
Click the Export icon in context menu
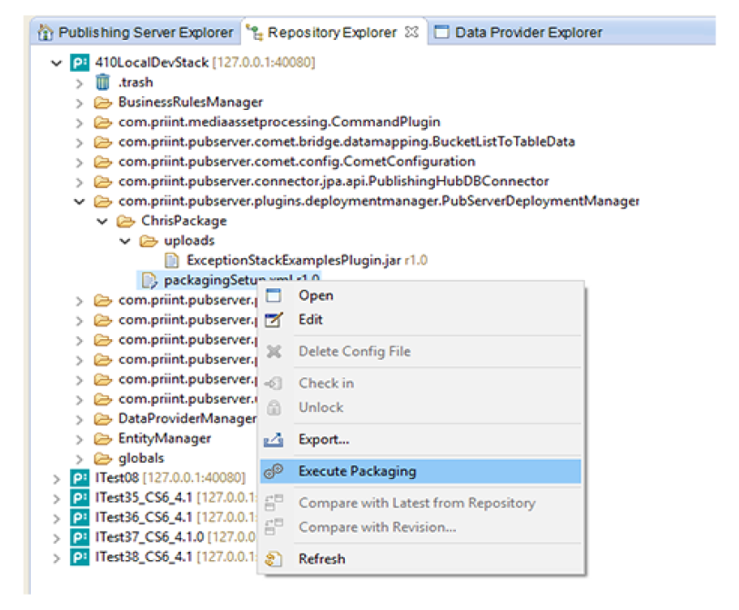point(273,440)
